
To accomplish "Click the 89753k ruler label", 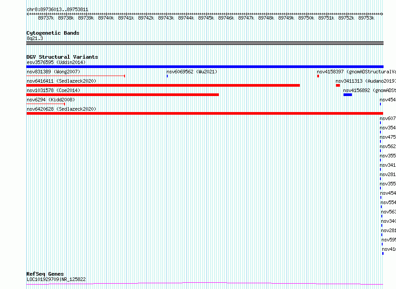I will pyautogui.click(x=366, y=18).
